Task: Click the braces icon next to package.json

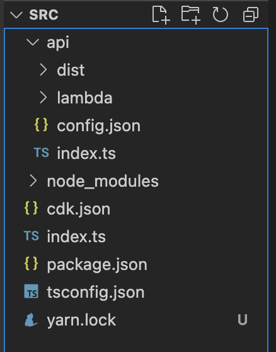Action: (x=31, y=264)
